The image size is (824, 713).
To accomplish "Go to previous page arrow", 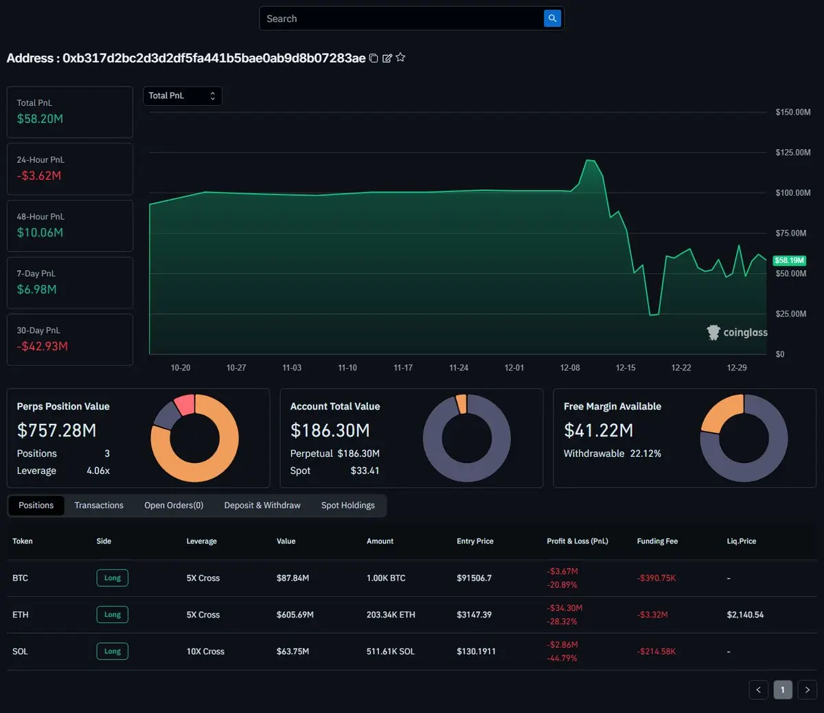I will click(x=758, y=690).
